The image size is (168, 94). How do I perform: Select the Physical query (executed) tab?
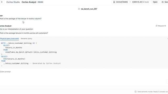(x=9, y=39)
